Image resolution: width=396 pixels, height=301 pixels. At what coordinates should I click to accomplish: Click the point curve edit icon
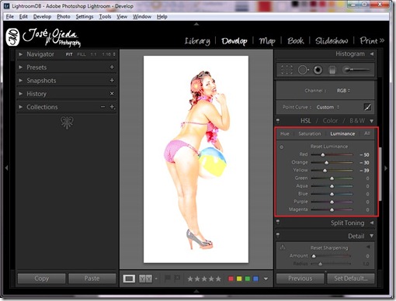tap(367, 107)
